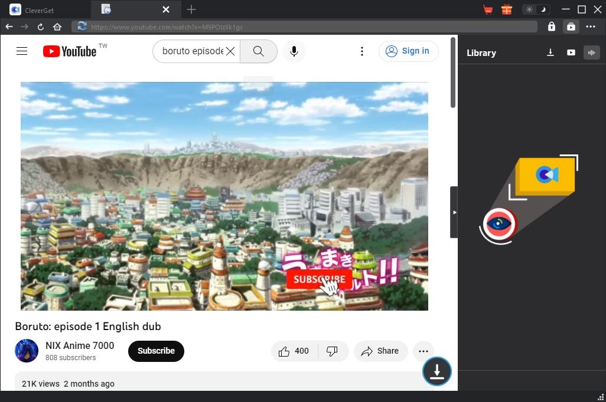Open the three-dot menu in CleverGet toolbar
606x402 pixels.
click(591, 27)
